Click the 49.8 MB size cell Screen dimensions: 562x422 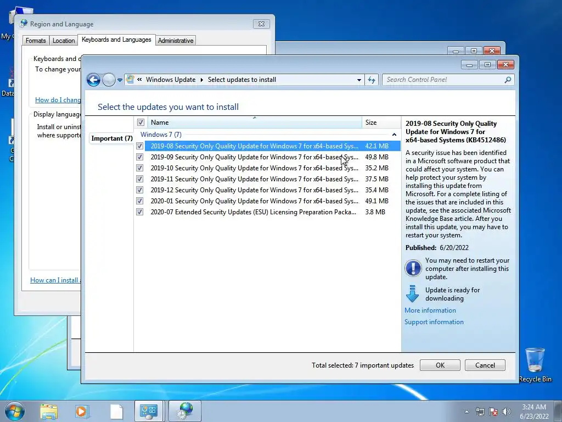(x=376, y=157)
